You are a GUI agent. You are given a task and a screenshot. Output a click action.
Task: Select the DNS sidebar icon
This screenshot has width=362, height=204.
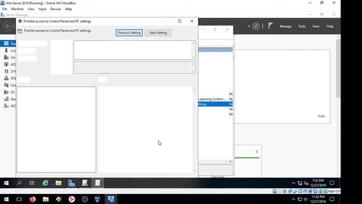click(6, 78)
